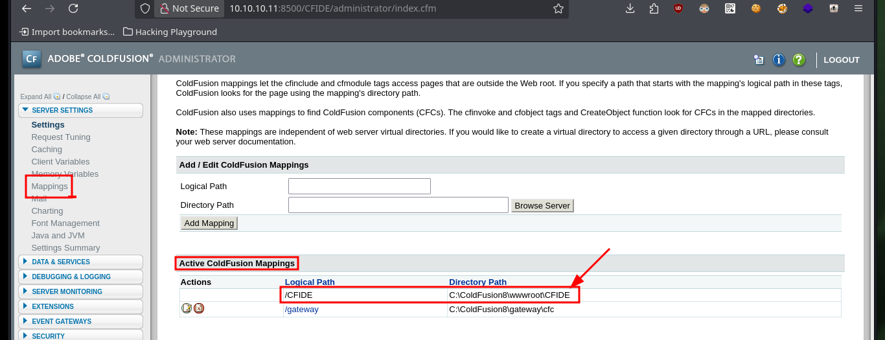Collapse the Server Settings section
The height and width of the screenshot is (340, 885).
click(x=81, y=110)
